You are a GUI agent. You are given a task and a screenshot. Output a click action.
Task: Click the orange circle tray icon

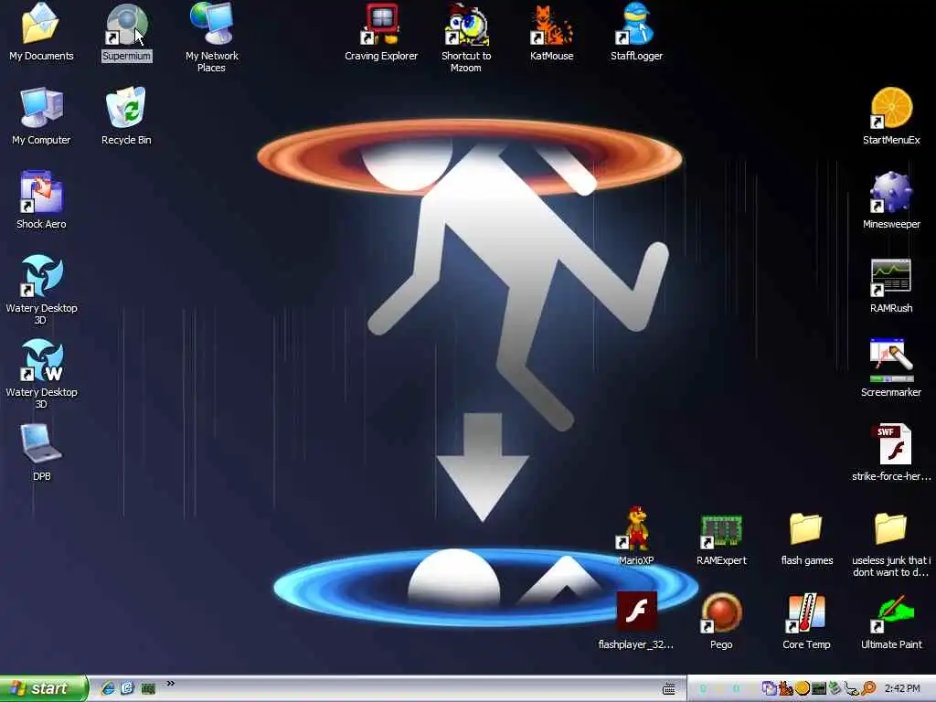(x=802, y=688)
